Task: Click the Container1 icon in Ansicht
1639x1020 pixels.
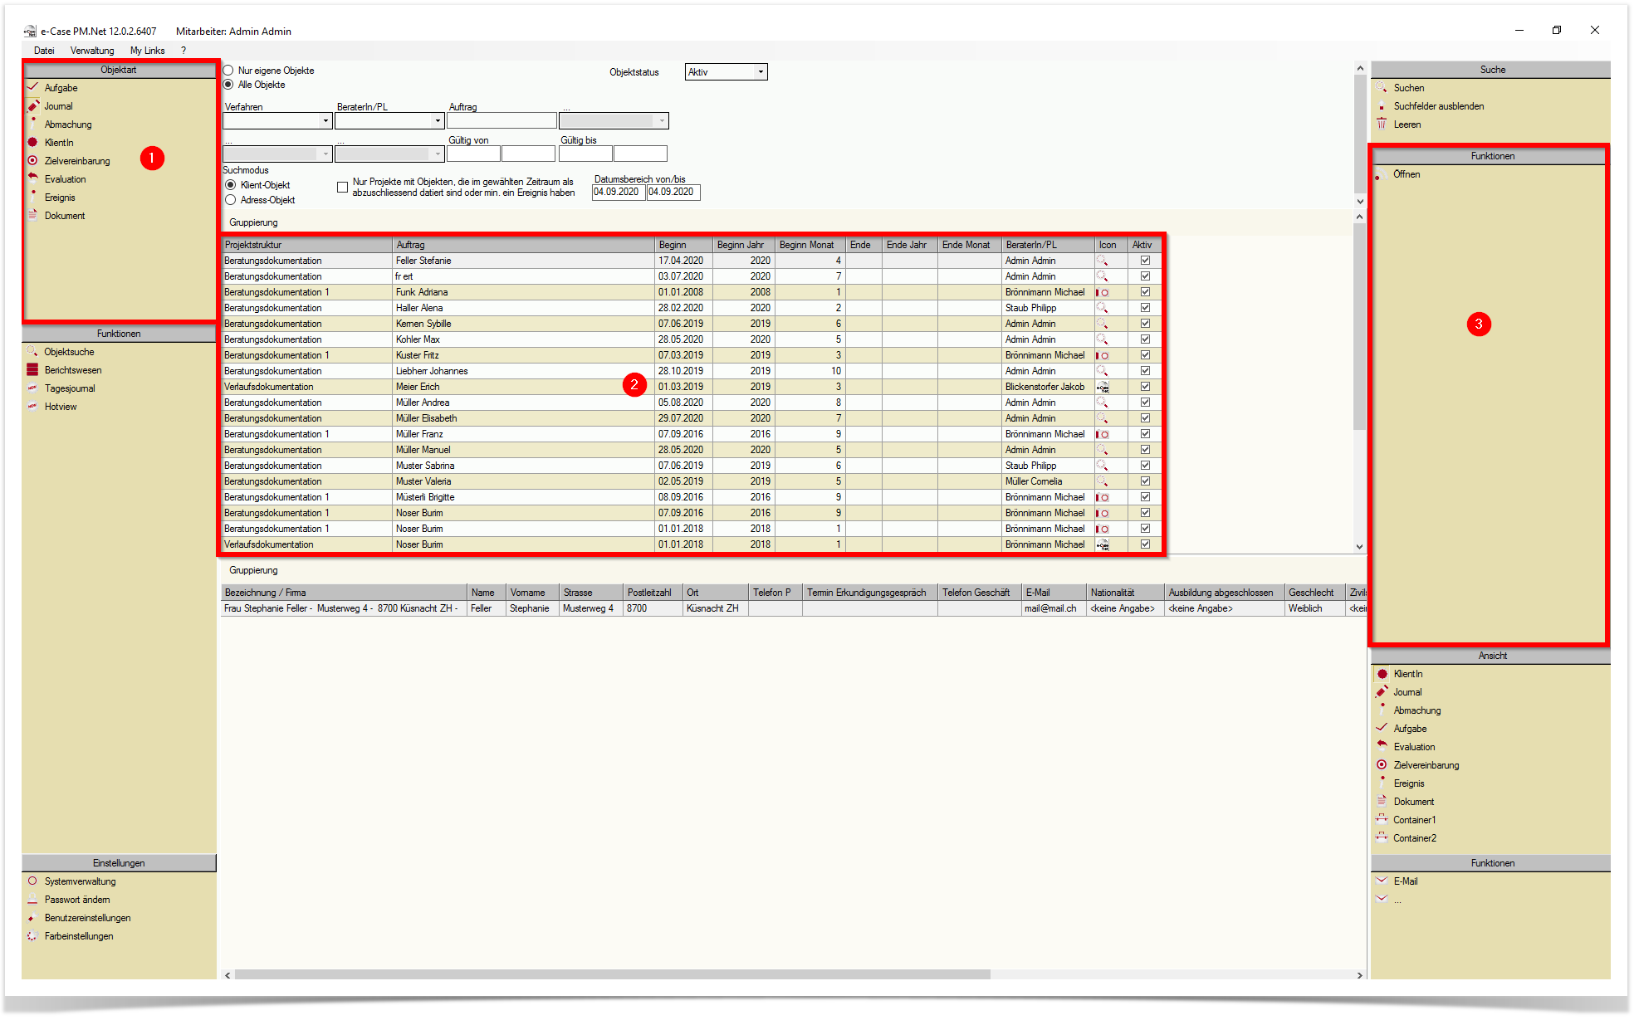Action: pyautogui.click(x=1382, y=819)
